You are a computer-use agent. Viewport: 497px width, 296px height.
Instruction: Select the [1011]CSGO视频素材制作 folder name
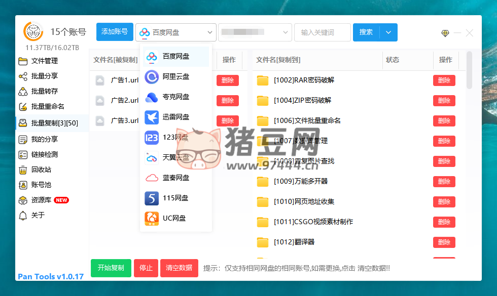click(313, 222)
